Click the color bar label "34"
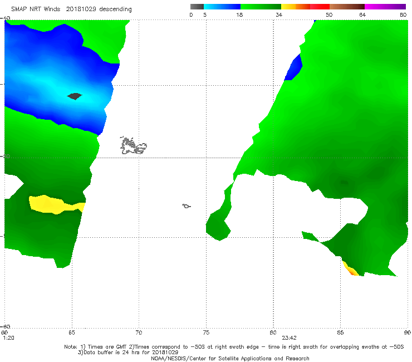The image size is (412, 362). coord(279,15)
